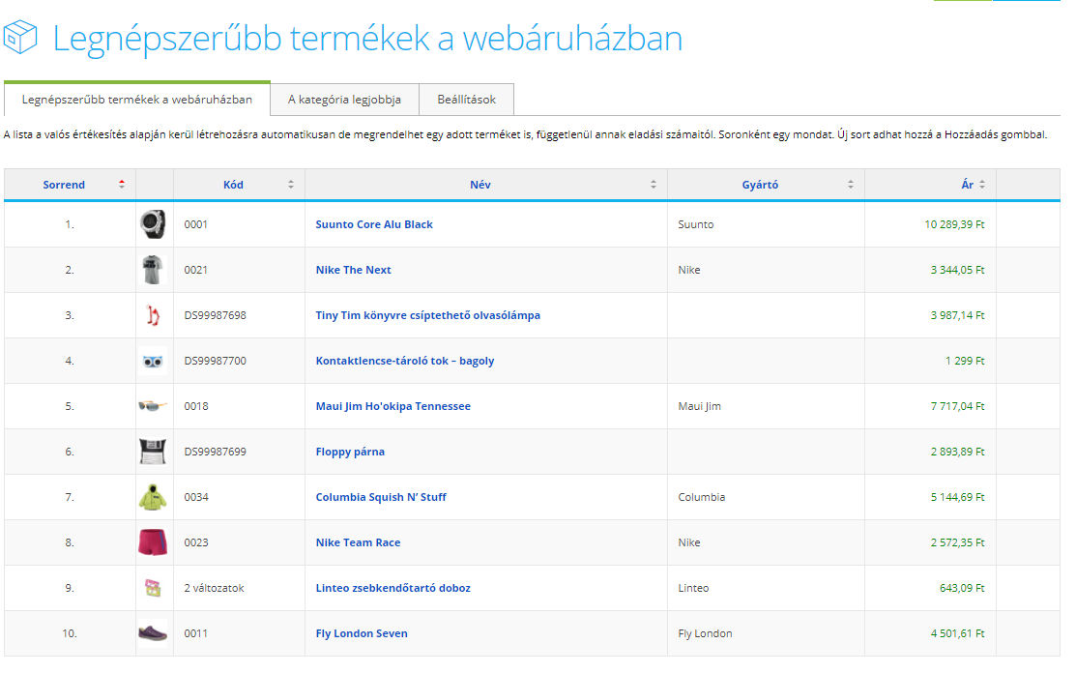This screenshot has width=1076, height=673.
Task: Open the Columbia jacket thumbnail
Action: [x=153, y=497]
